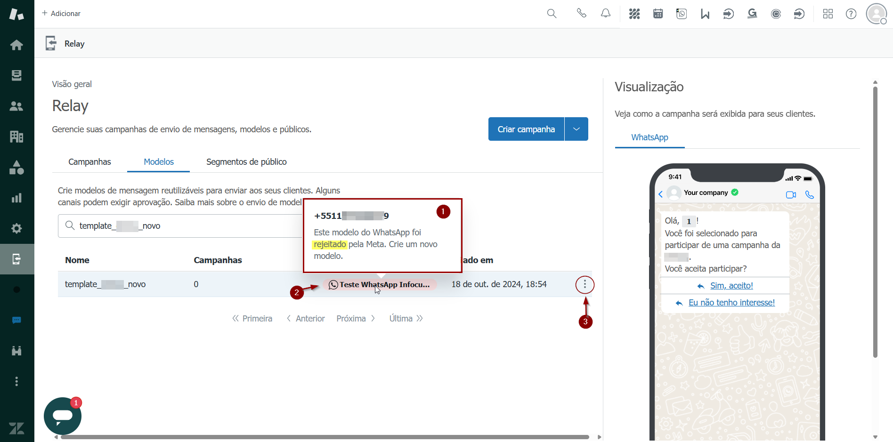Open the three-dot menu for template row

tap(585, 285)
